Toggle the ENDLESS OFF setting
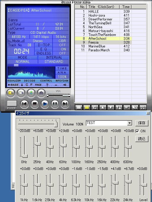 click(x=62, y=53)
